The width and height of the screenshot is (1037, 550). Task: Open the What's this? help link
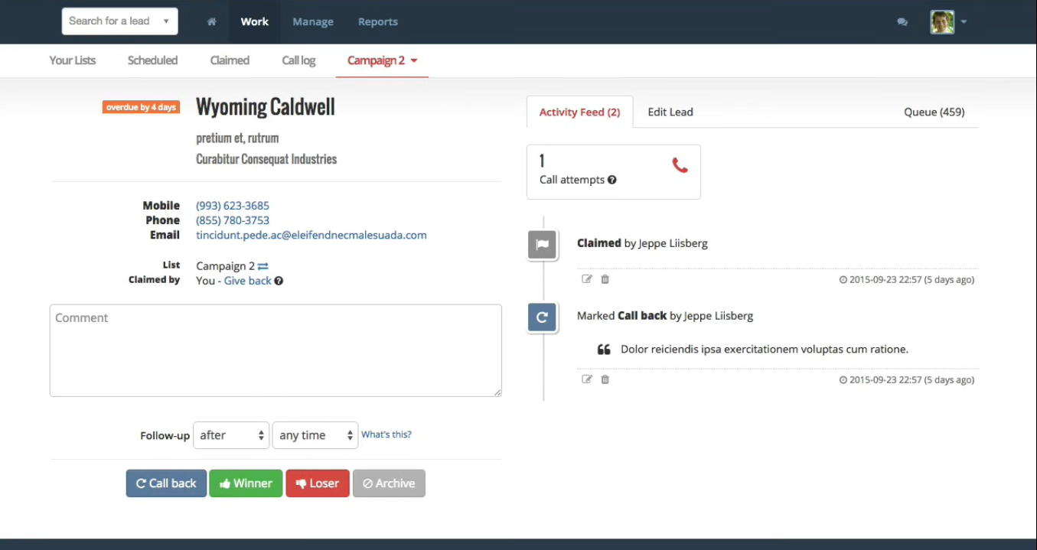[x=386, y=434]
